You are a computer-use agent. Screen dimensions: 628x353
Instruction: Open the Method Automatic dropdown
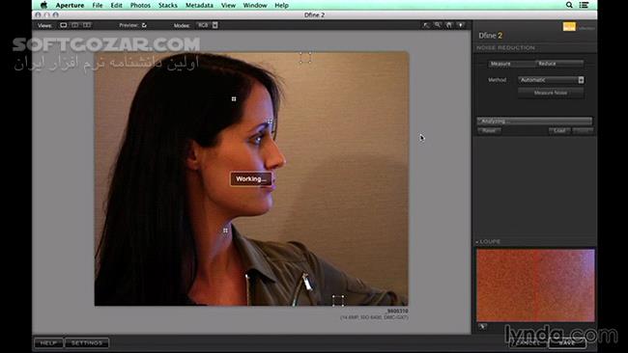551,80
